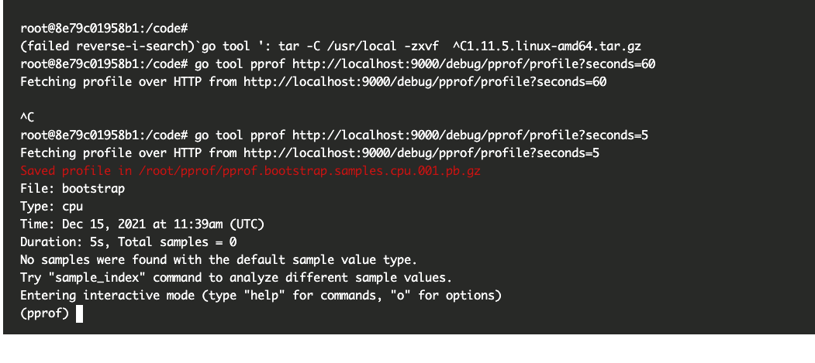Click the pprof prompt cursor block

click(80, 314)
